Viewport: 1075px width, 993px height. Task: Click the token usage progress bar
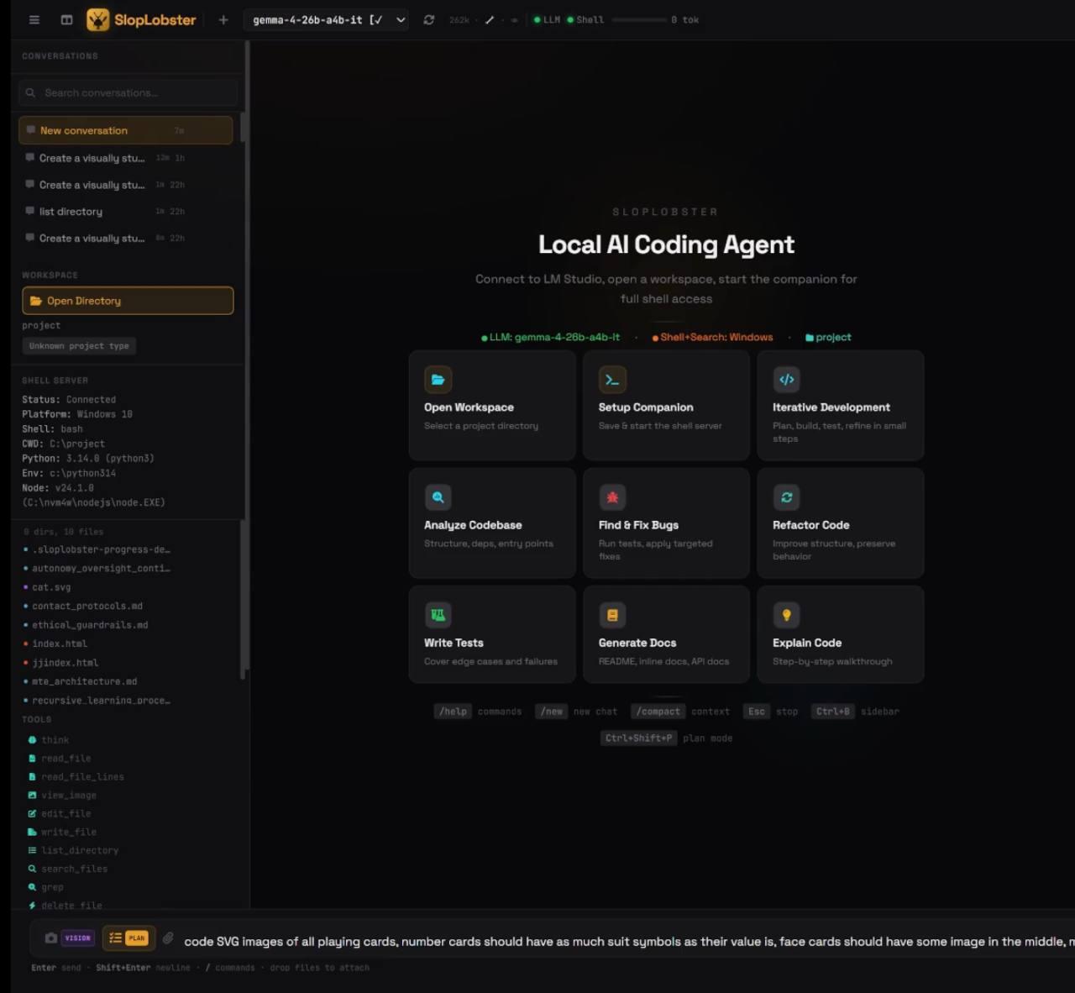click(x=639, y=19)
